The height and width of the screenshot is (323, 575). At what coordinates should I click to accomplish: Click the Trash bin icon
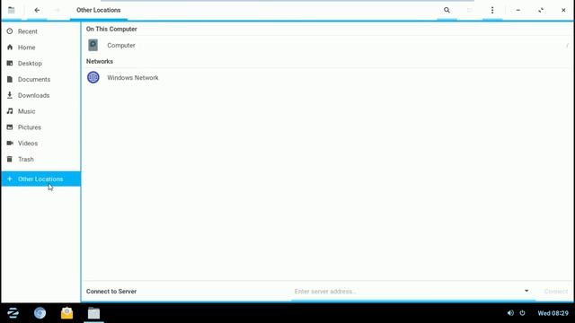tap(10, 159)
